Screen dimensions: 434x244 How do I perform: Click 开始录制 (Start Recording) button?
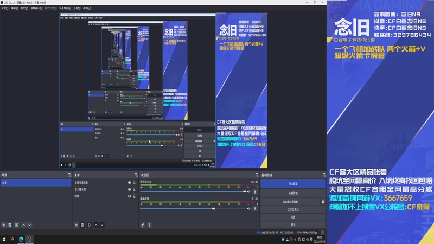pyautogui.click(x=293, y=193)
